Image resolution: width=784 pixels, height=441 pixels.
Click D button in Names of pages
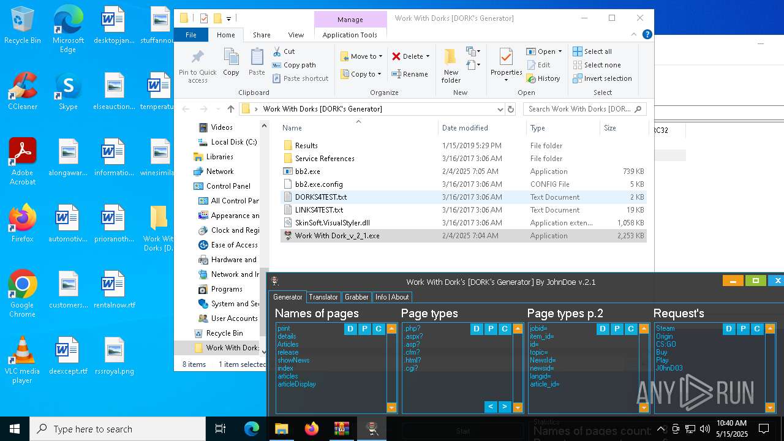click(x=350, y=330)
